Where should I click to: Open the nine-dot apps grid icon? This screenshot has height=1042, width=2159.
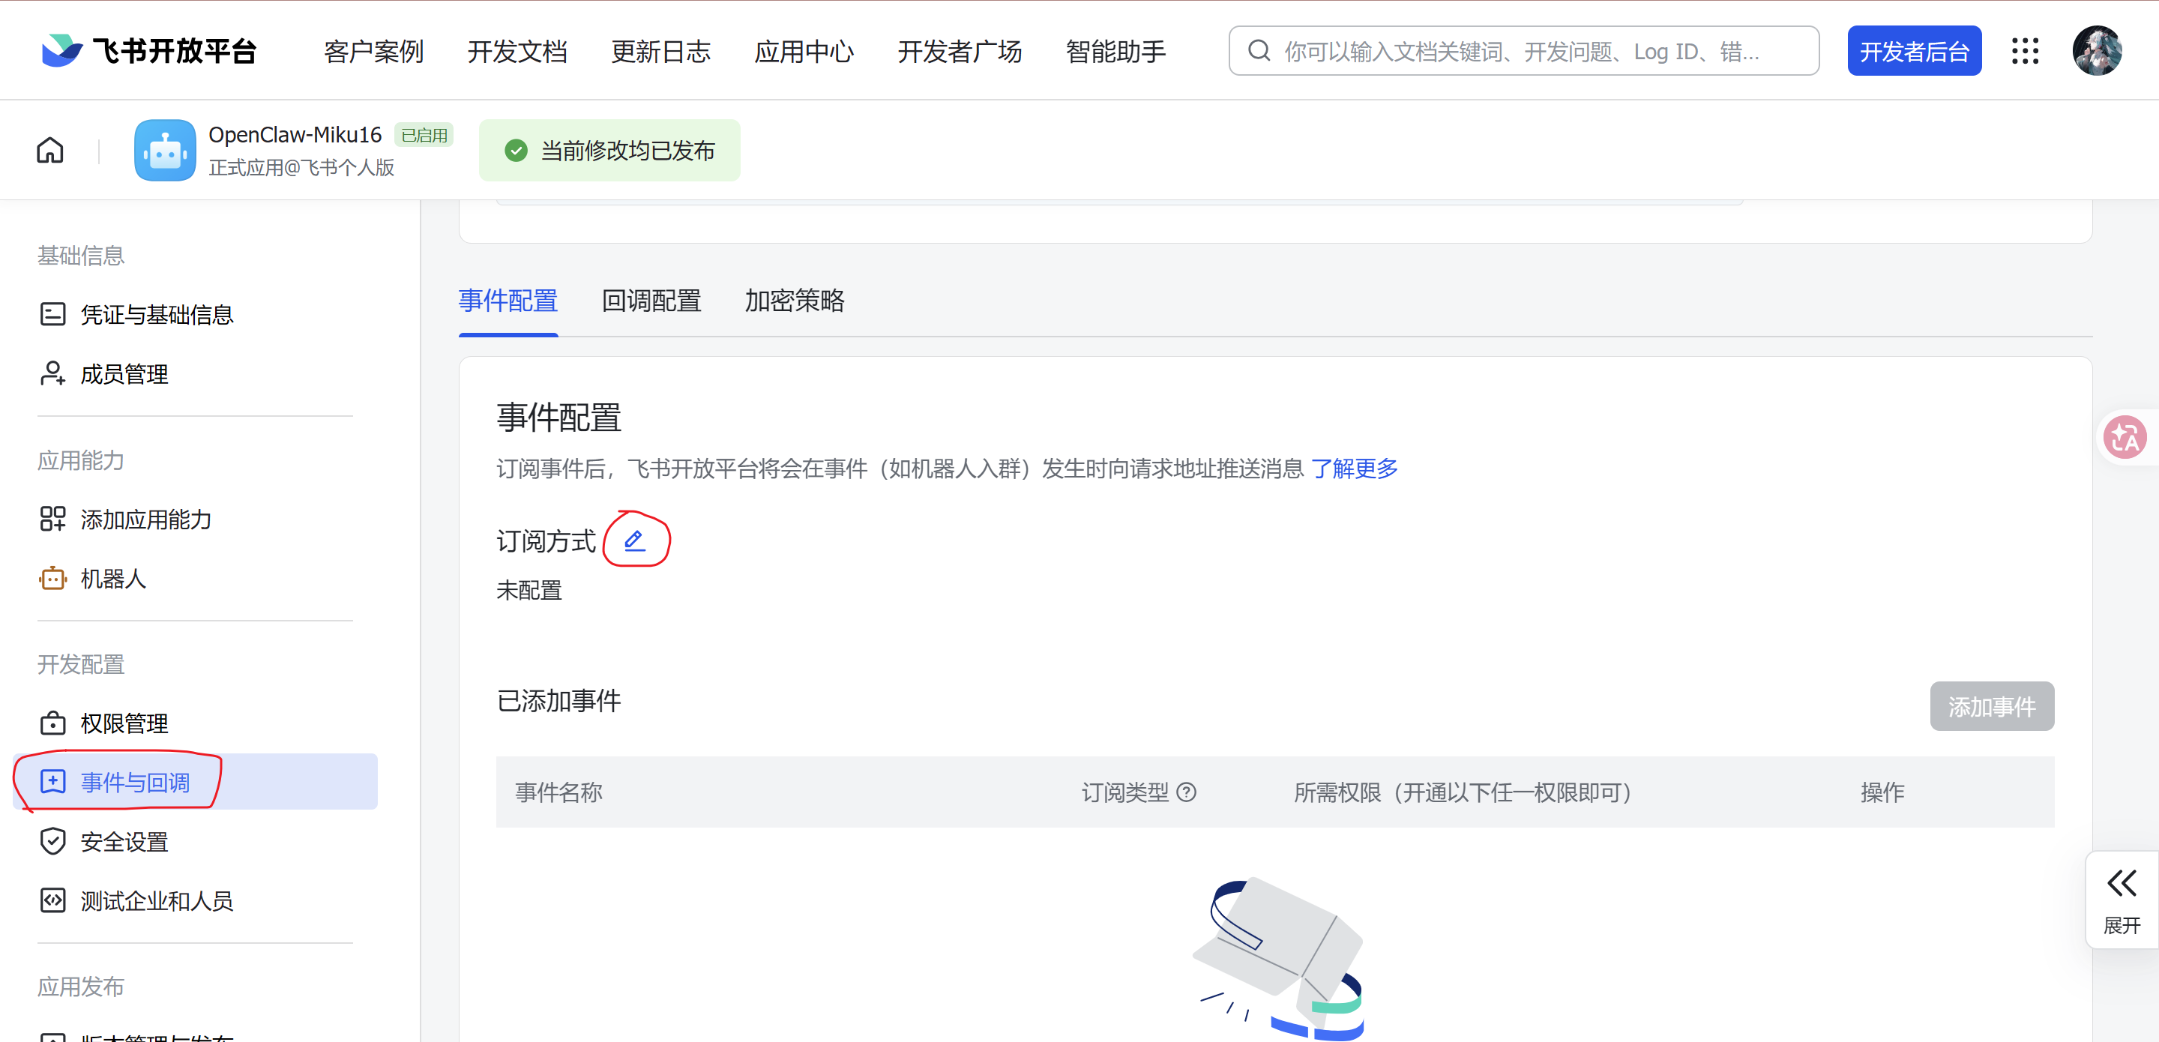(x=2025, y=51)
